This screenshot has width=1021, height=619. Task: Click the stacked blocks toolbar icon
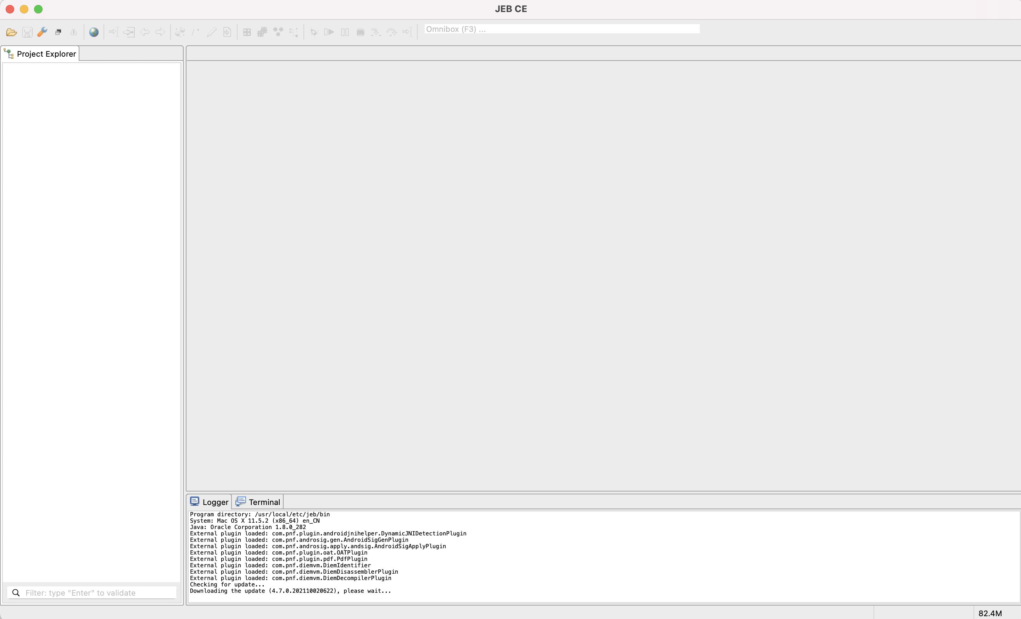[x=262, y=32]
